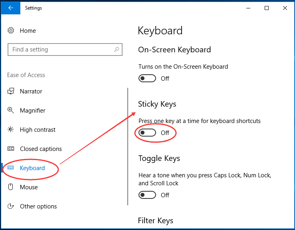Select the Closed captions menu item
This screenshot has height=230, width=295.
[x=41, y=149]
